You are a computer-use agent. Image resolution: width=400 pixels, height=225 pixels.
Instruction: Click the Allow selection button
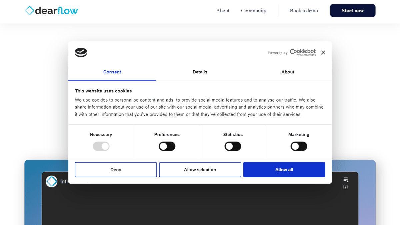pyautogui.click(x=200, y=170)
